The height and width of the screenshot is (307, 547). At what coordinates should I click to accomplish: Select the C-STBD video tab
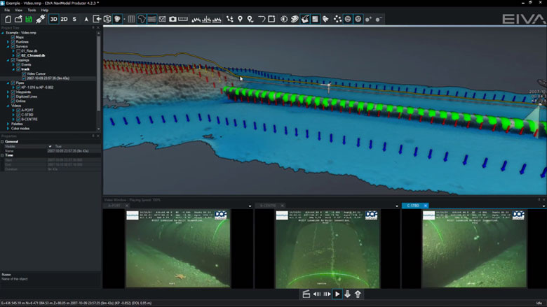pos(412,206)
